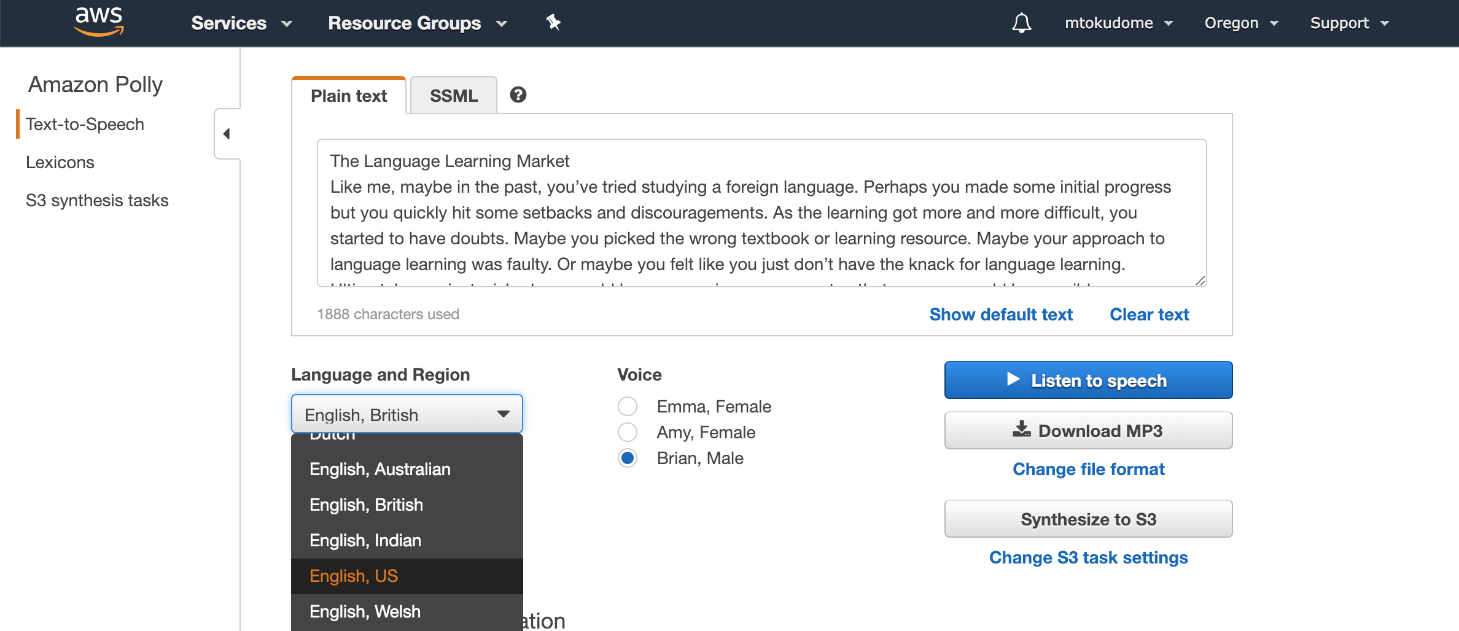Image resolution: width=1459 pixels, height=631 pixels.
Task: Click the Synthesize to S3 button
Action: click(1088, 519)
